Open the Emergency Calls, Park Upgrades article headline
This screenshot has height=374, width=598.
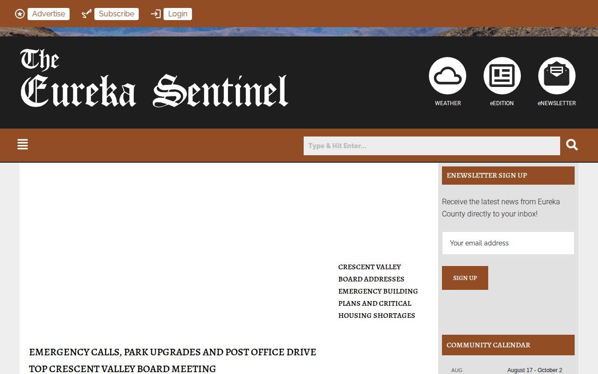point(172,360)
